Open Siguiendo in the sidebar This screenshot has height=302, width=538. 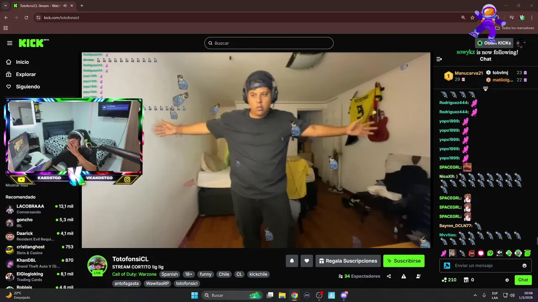(28, 86)
